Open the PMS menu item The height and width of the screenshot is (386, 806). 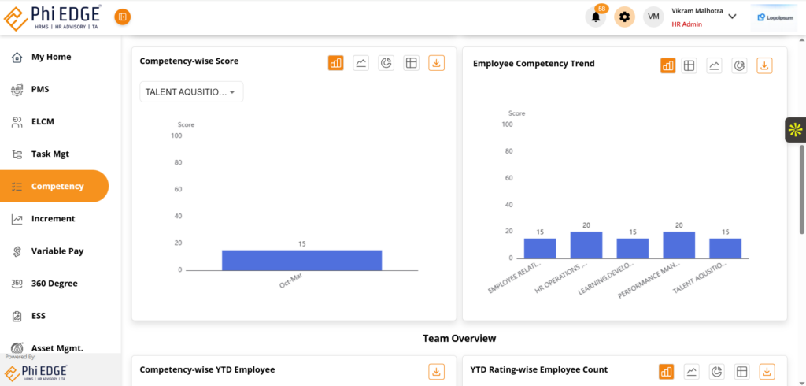click(40, 89)
